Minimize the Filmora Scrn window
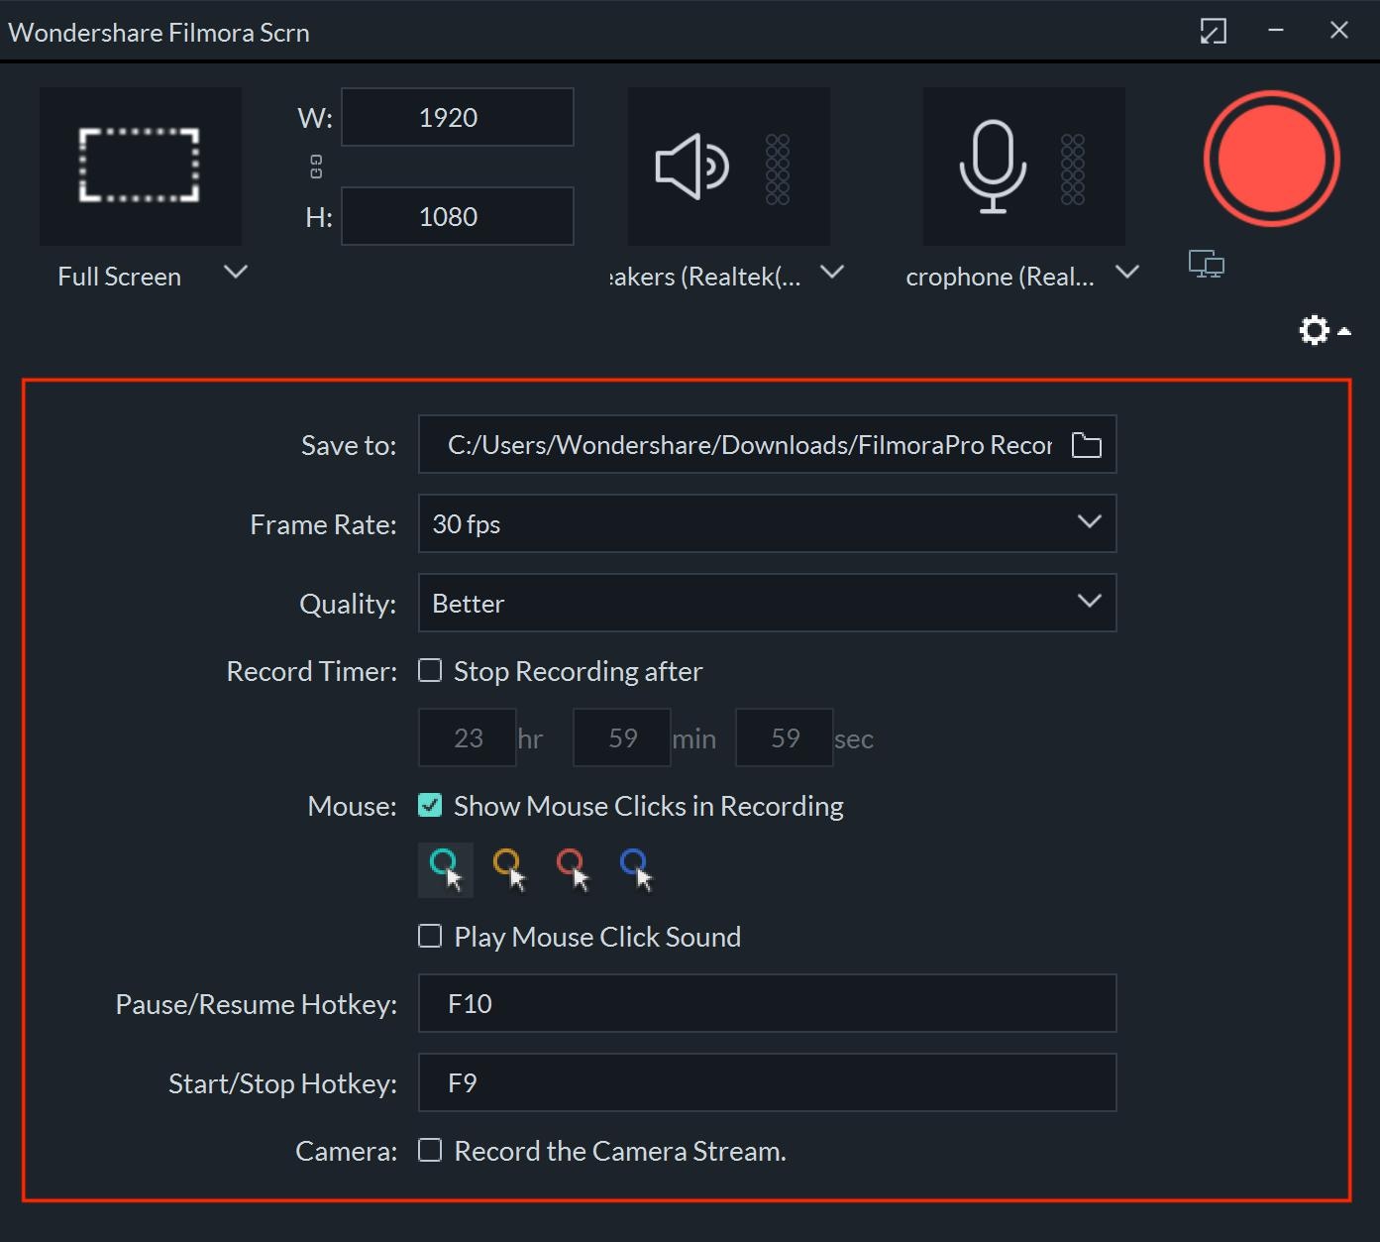The height and width of the screenshot is (1242, 1380). point(1276,31)
